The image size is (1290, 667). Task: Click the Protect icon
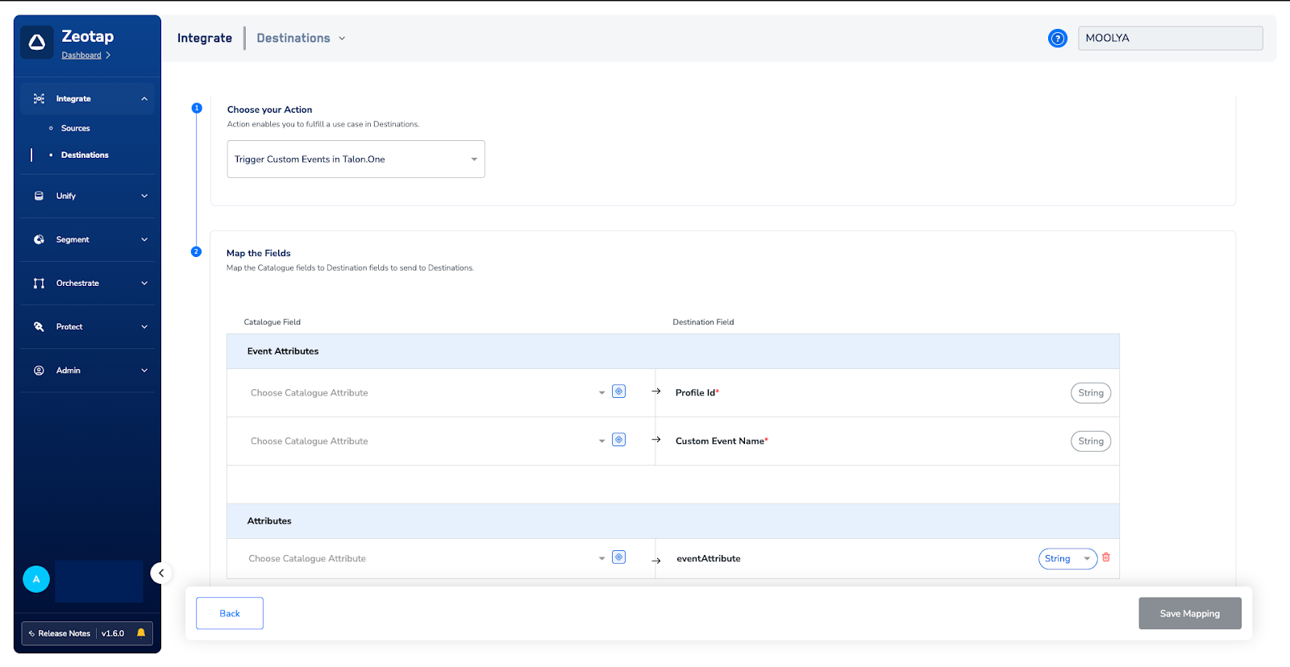coord(39,326)
